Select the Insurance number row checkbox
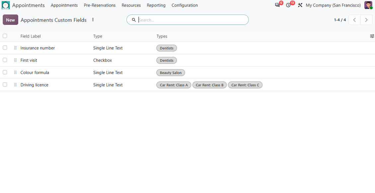 coord(5,48)
